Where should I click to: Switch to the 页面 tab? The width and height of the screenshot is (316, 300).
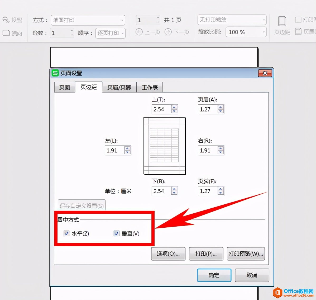point(64,87)
